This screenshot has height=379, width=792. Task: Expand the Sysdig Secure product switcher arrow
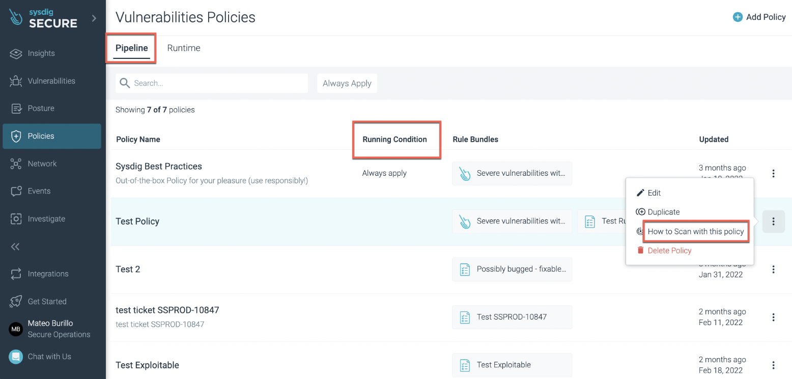(x=94, y=18)
